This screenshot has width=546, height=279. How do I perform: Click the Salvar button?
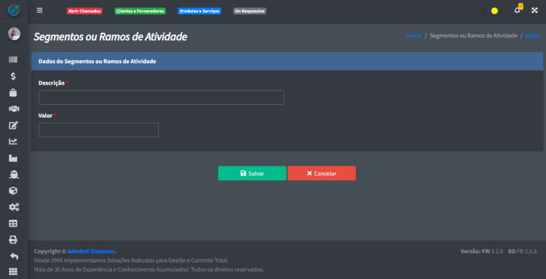[252, 174]
